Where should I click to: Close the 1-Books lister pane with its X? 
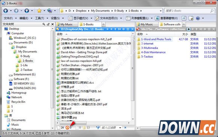[x=133, y=29]
